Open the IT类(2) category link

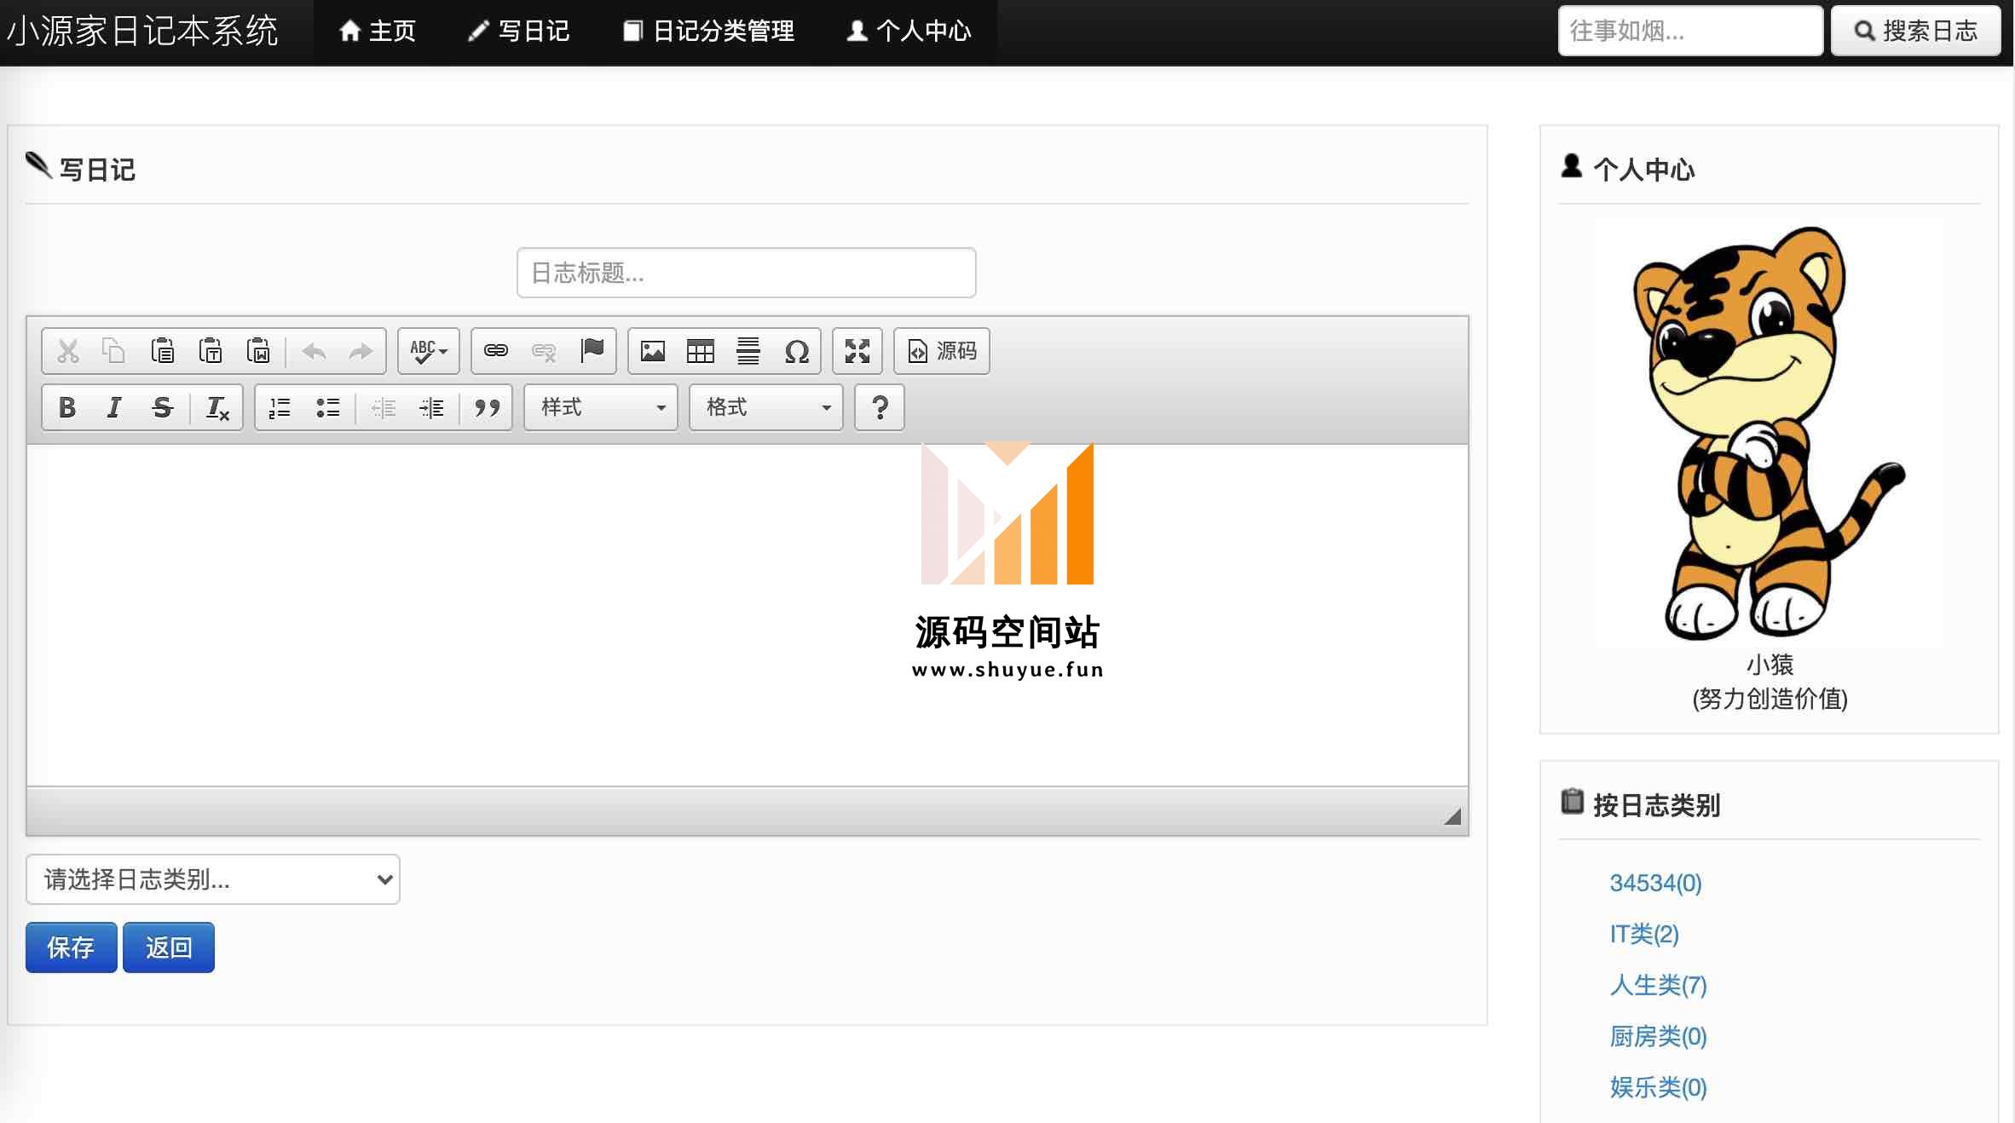(1644, 934)
